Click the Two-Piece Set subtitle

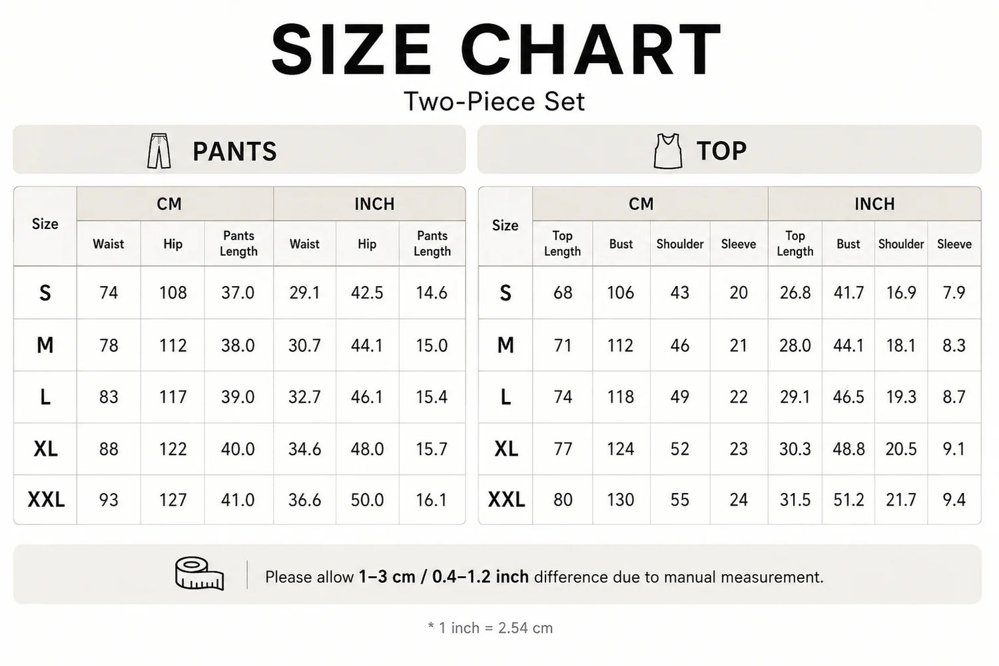(x=494, y=101)
